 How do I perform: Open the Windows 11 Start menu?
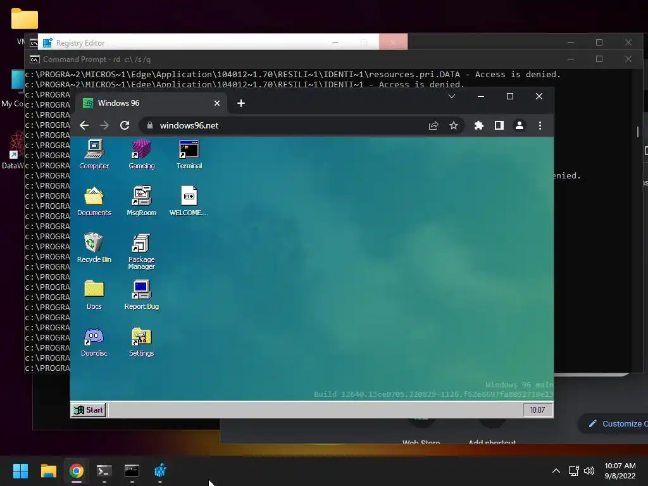point(20,471)
